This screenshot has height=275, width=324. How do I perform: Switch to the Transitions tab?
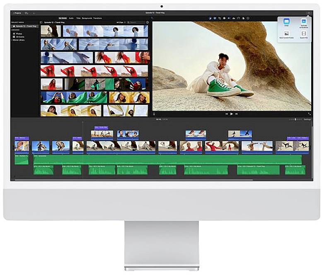coord(97,18)
